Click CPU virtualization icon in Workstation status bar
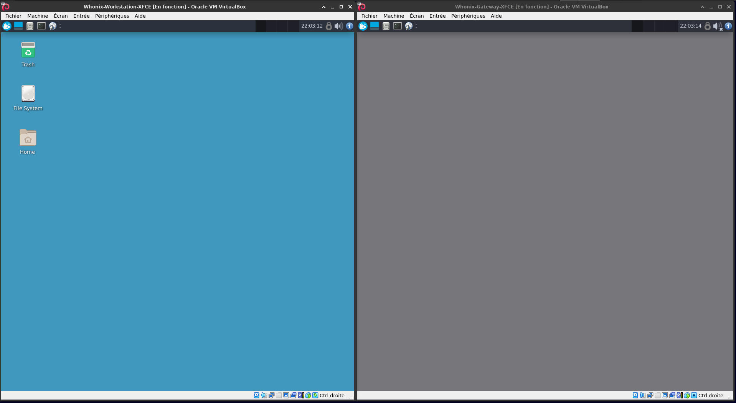Screen dimensions: 736x403 pos(301,395)
